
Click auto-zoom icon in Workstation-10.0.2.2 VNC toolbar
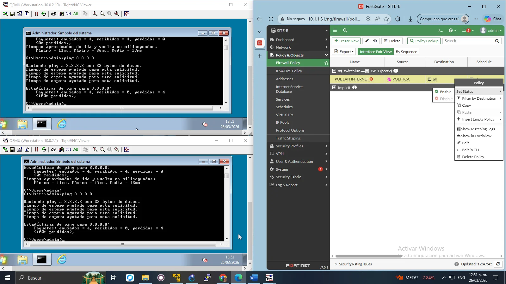(117, 150)
